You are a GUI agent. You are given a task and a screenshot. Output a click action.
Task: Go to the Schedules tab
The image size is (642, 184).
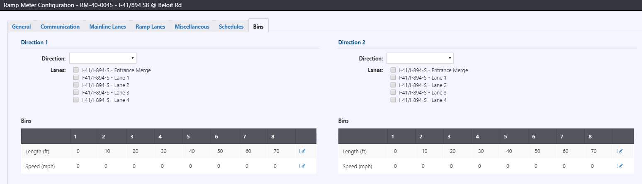(x=231, y=27)
